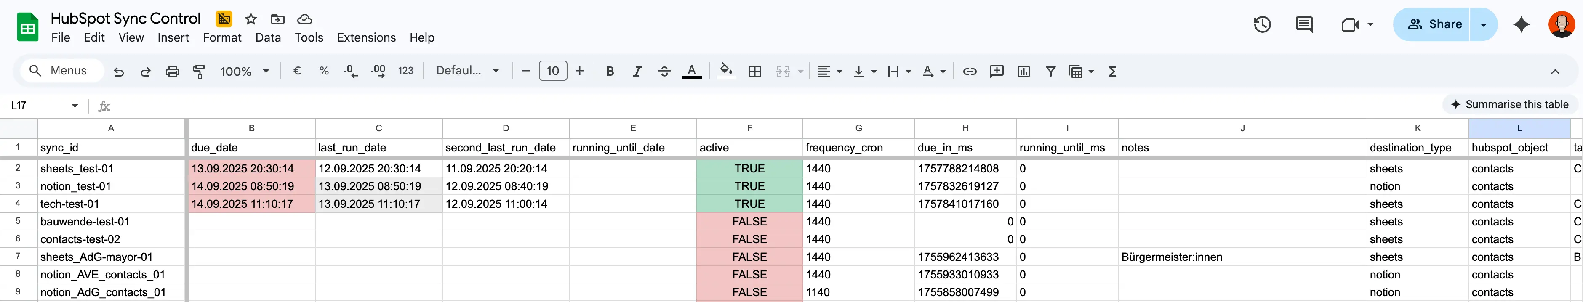
Task: Star the HubSpot Sync Control document
Action: [251, 19]
